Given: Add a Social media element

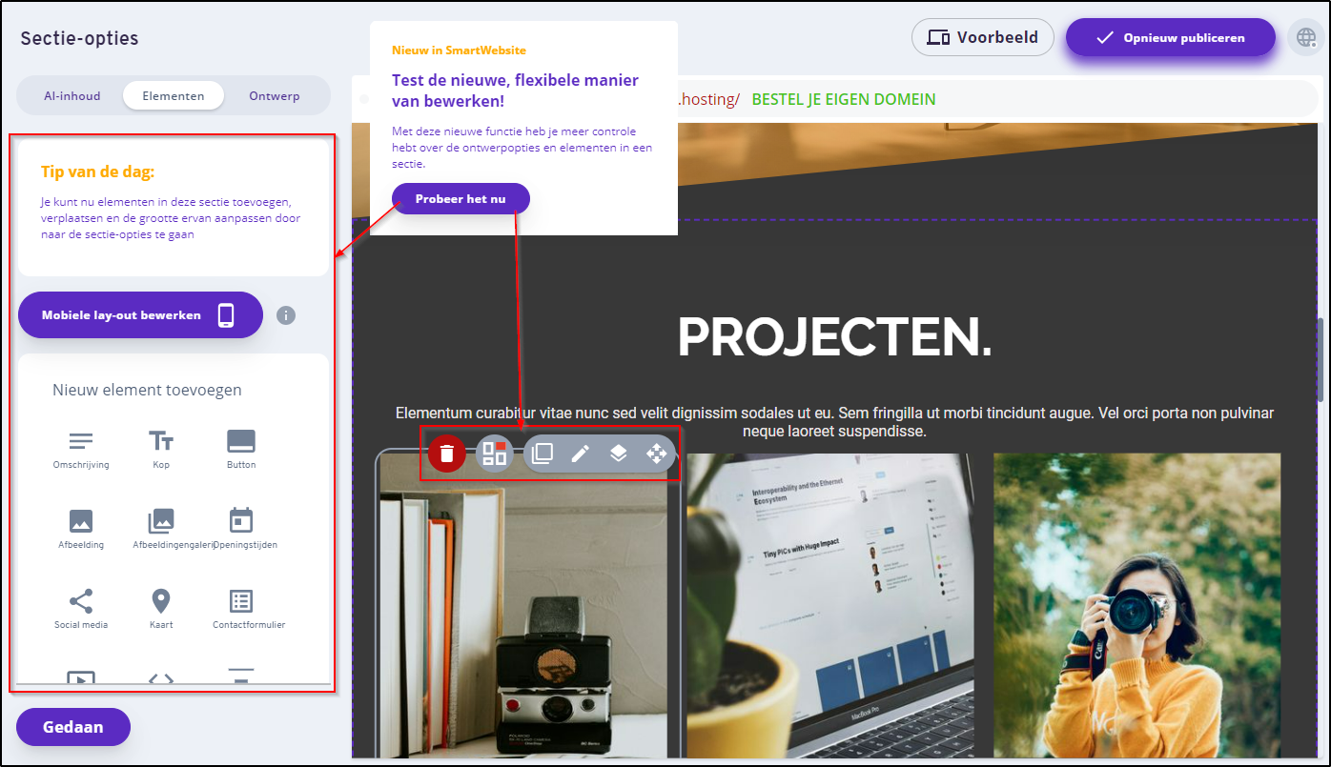Looking at the screenshot, I should pos(81,609).
